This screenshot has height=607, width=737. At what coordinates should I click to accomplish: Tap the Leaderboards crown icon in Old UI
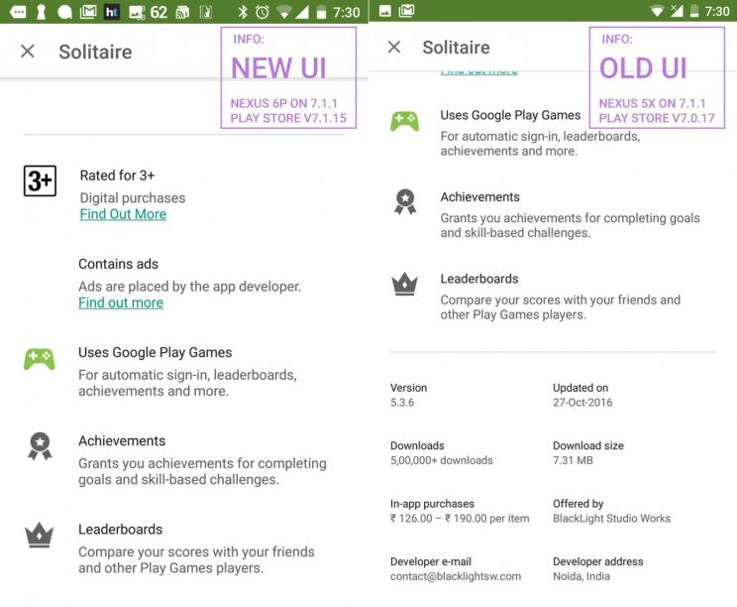coord(405,284)
